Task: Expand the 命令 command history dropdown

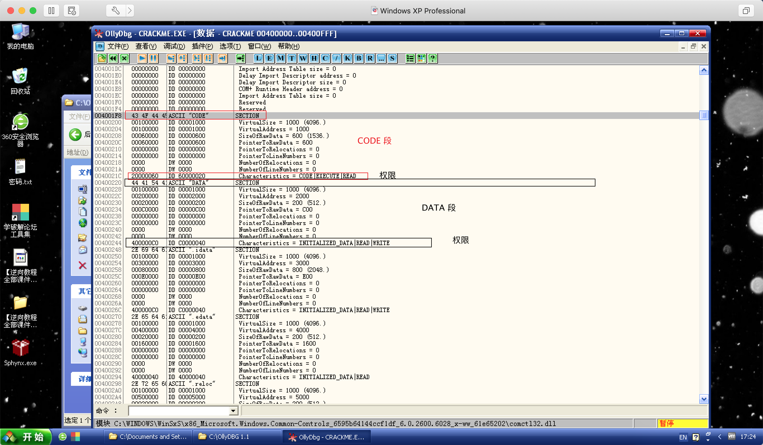Action: 233,411
